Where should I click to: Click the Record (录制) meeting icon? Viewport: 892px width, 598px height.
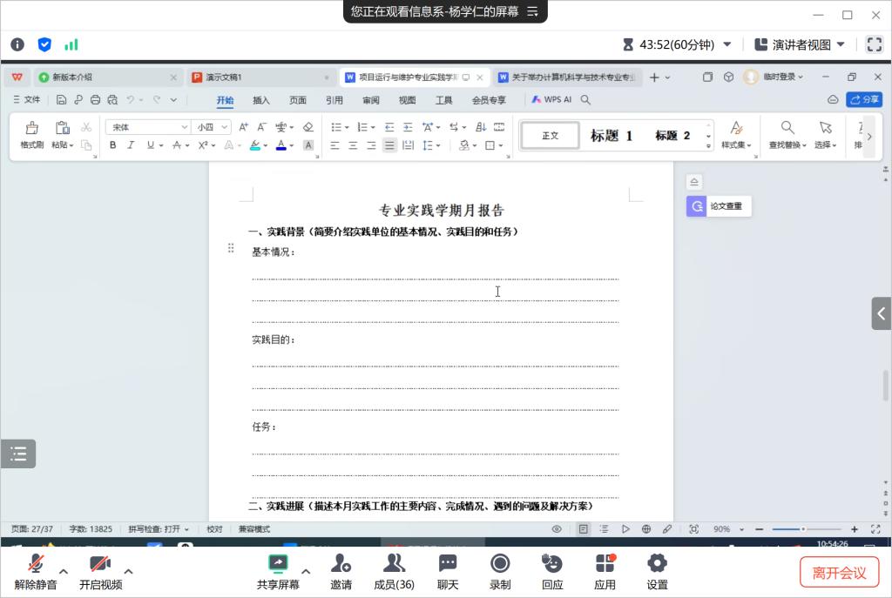pyautogui.click(x=500, y=564)
